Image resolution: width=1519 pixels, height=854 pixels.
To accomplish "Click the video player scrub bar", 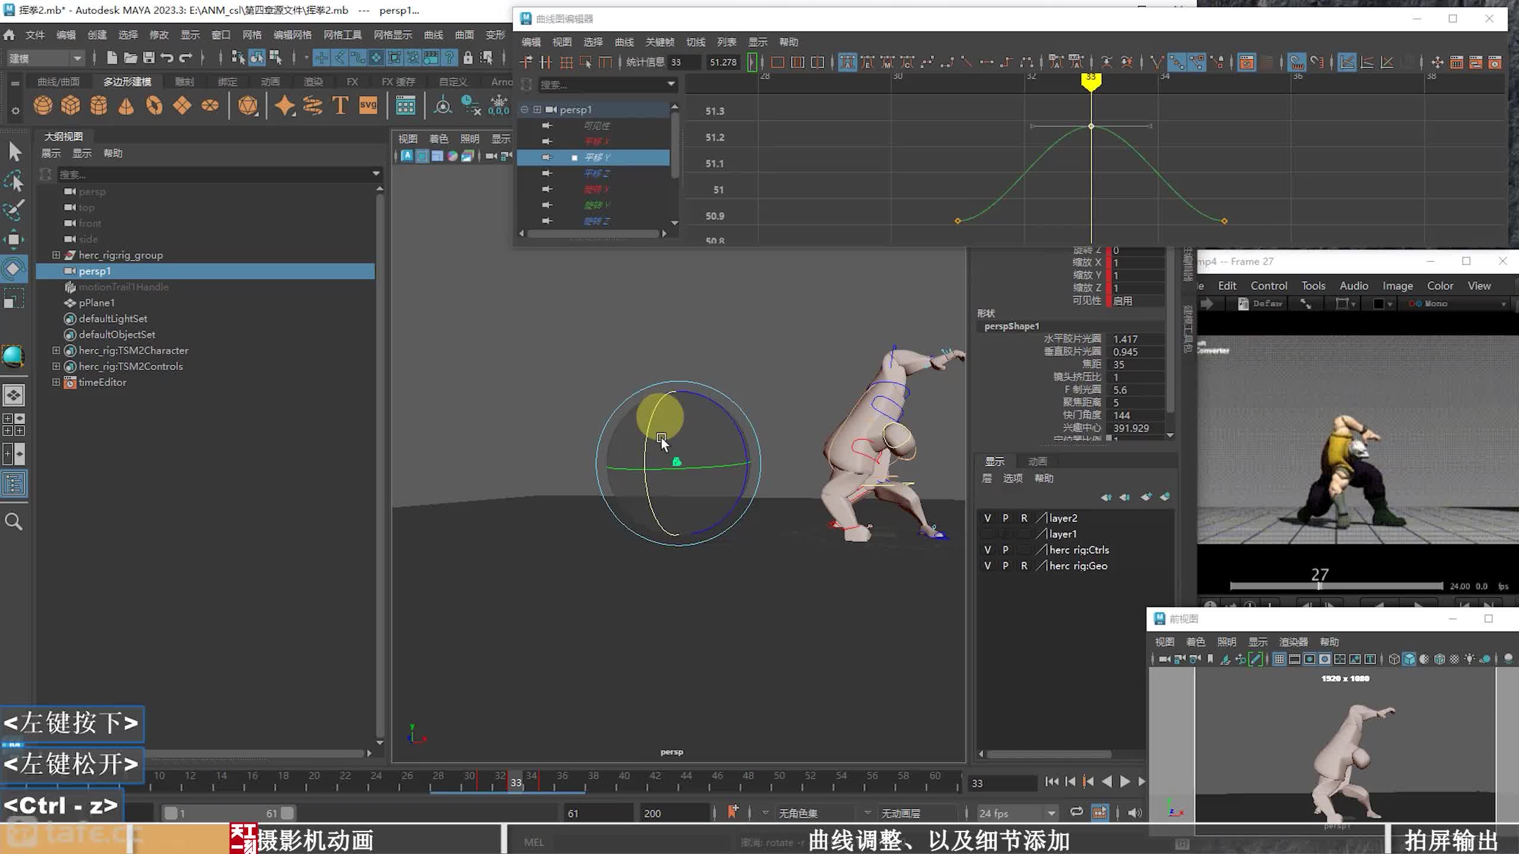I will click(1336, 586).
